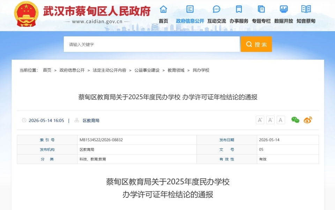
Task: Share article via Weibo icon
Action: 308,120
